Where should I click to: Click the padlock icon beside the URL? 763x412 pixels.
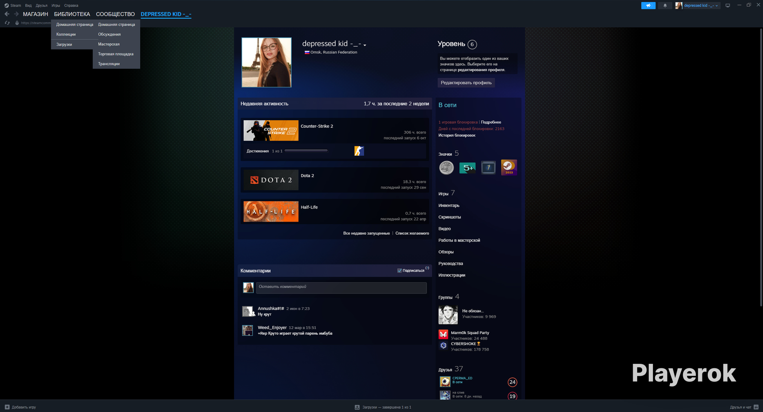[17, 23]
